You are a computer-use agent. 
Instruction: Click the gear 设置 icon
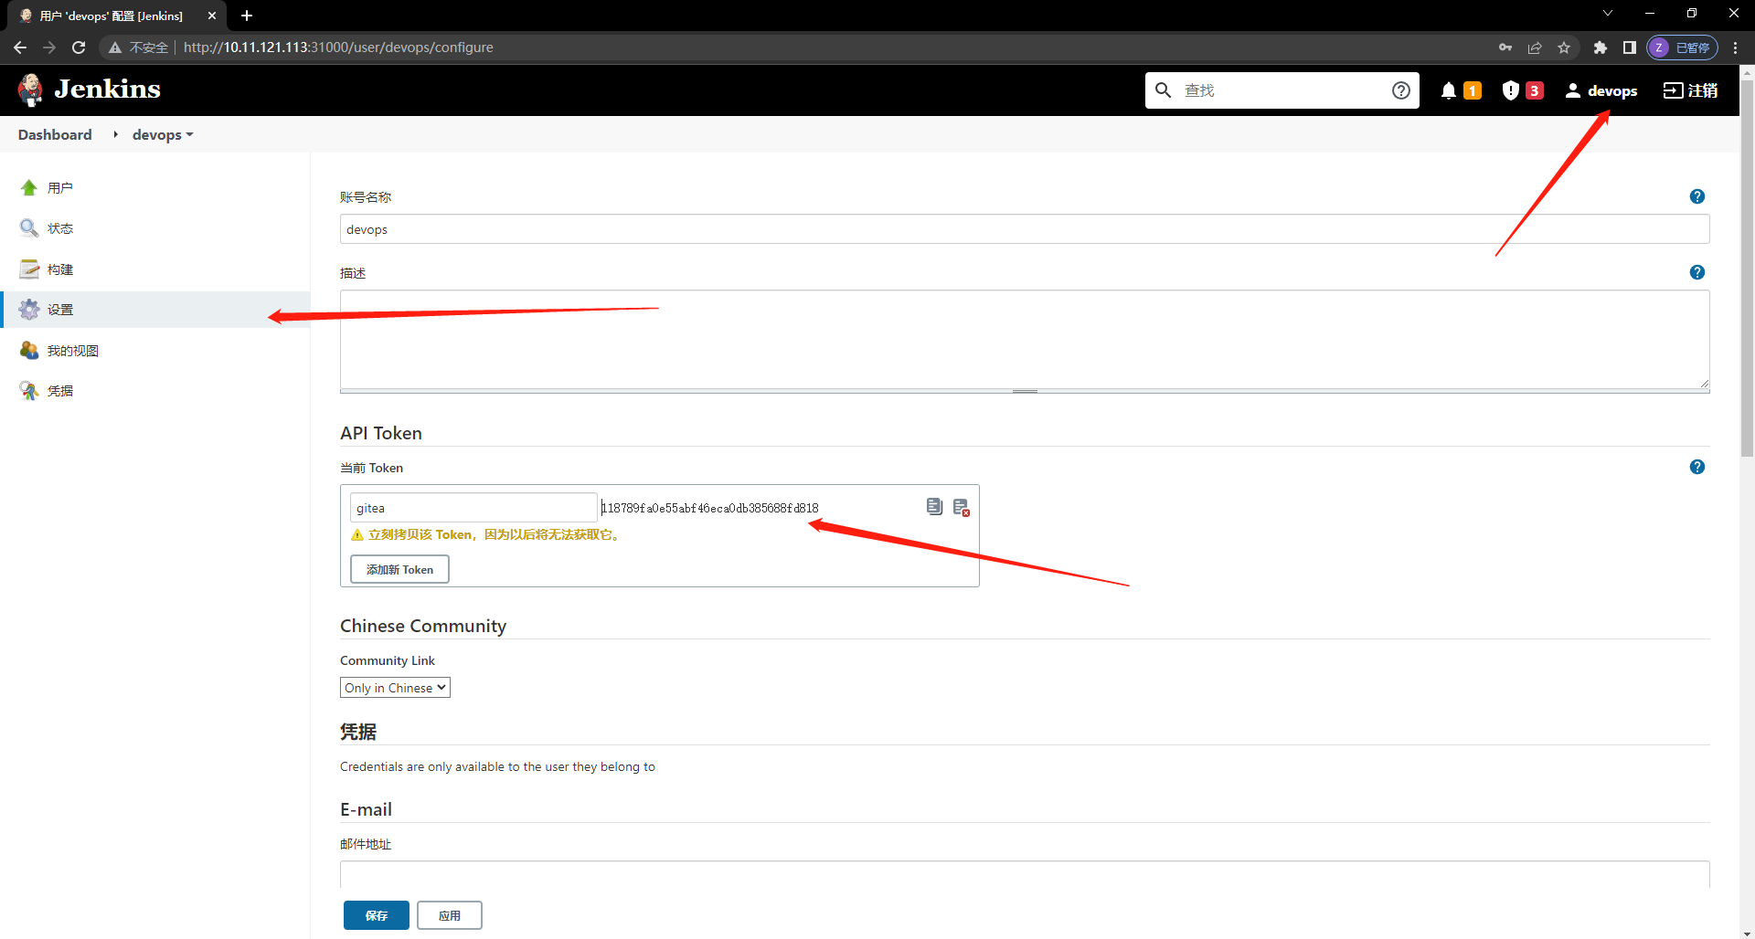point(29,310)
